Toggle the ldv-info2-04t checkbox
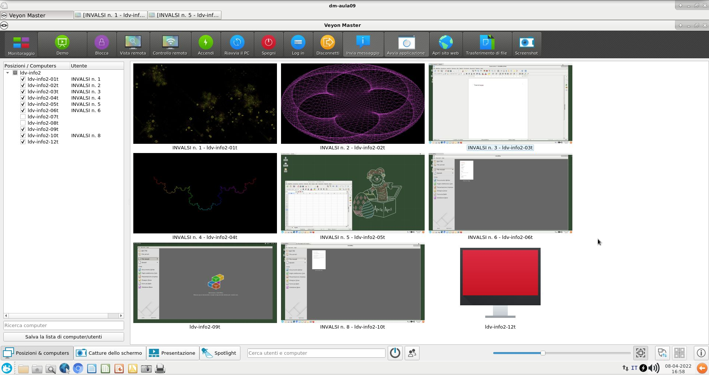The height and width of the screenshot is (375, 709). point(23,98)
